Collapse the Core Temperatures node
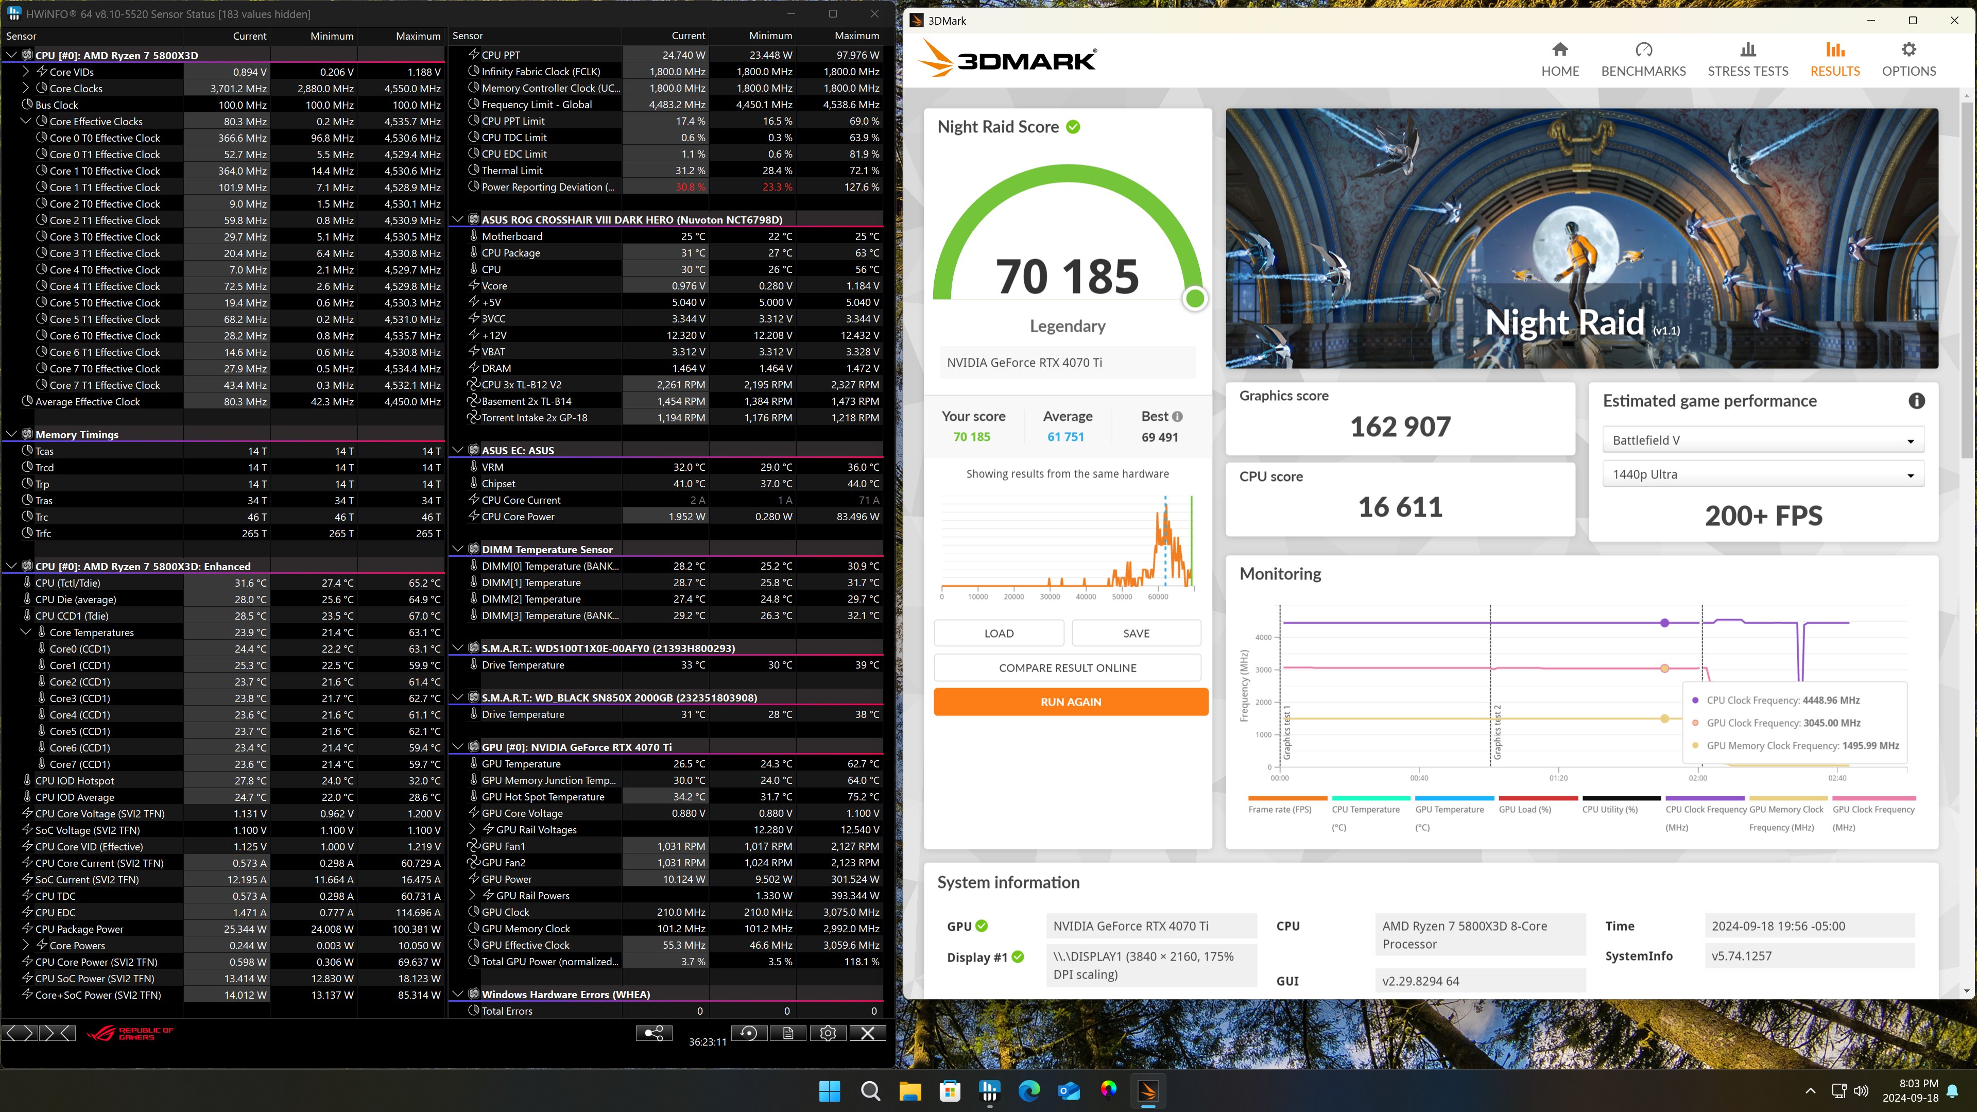This screenshot has width=1977, height=1112. point(26,631)
